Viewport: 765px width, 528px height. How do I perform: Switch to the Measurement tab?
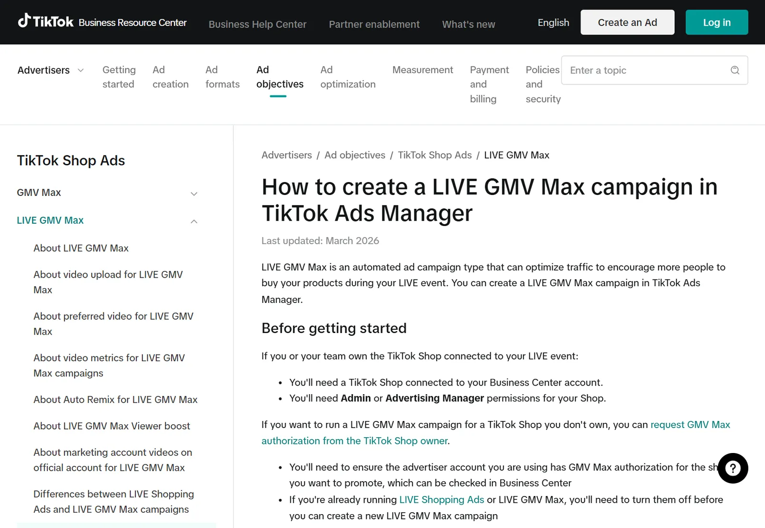point(423,70)
